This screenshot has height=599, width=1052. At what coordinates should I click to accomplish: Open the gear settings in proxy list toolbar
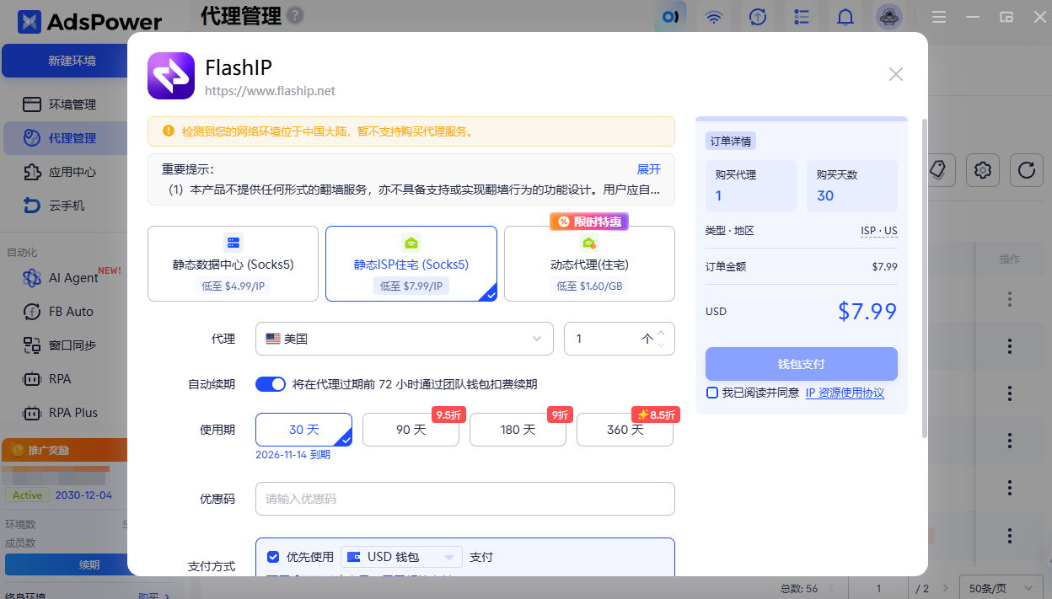point(982,170)
